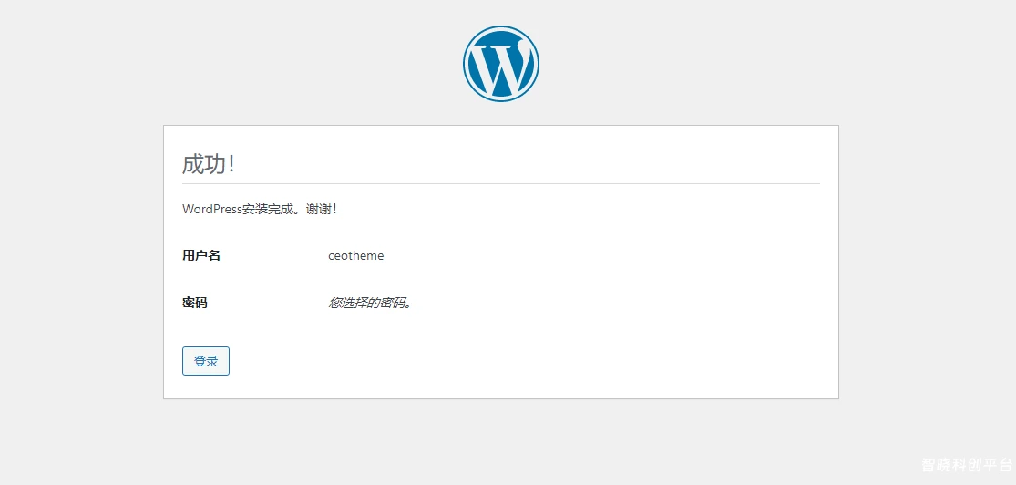The height and width of the screenshot is (485, 1016).
Task: Click the WordPress安装完成。谢谢! message
Action: (260, 210)
